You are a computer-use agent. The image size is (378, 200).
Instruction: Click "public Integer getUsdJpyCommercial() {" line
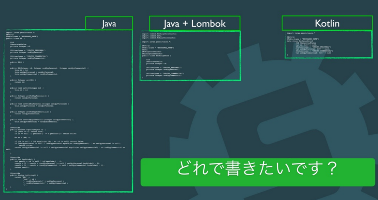30,112
